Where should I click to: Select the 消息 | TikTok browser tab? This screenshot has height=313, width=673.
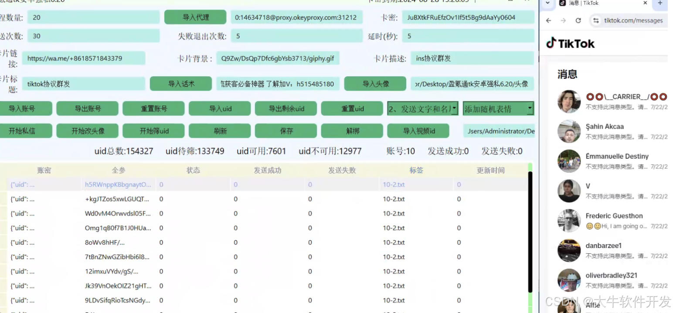coord(603,3)
